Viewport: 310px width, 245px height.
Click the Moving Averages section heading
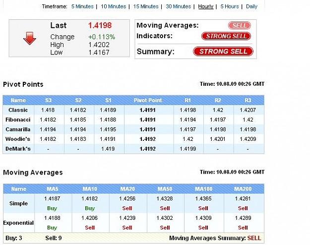33,173
